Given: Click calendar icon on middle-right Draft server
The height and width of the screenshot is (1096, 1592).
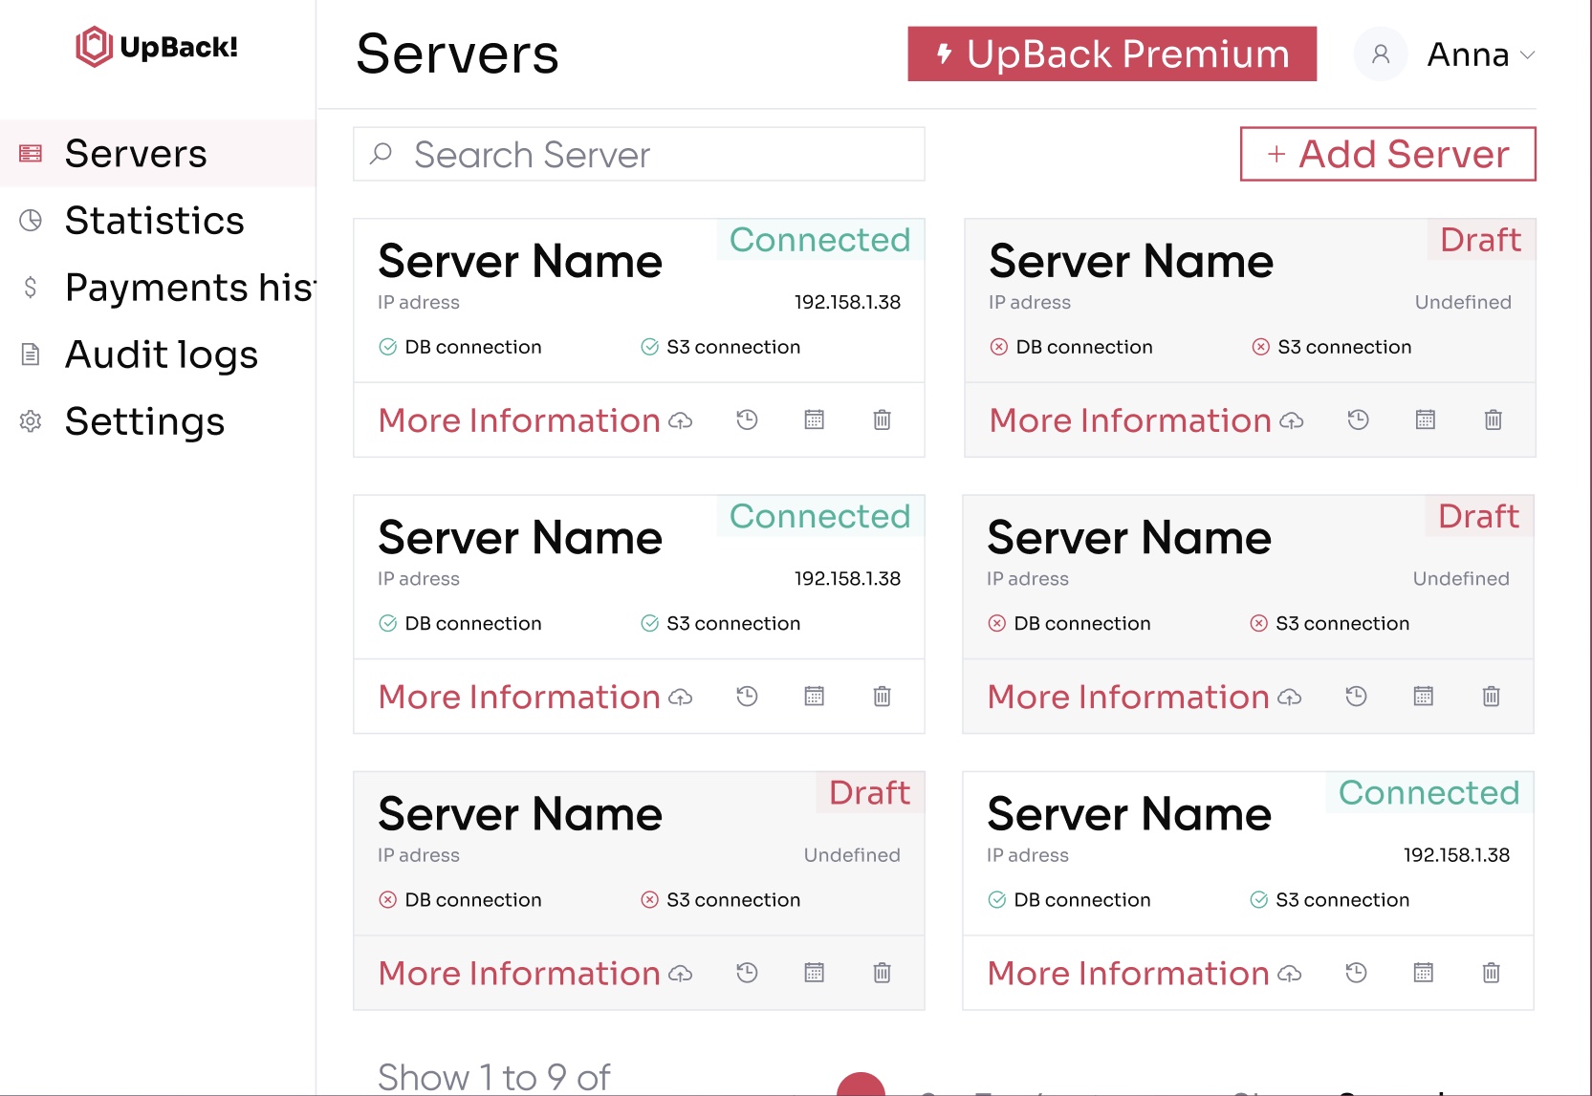Looking at the screenshot, I should pos(1423,697).
